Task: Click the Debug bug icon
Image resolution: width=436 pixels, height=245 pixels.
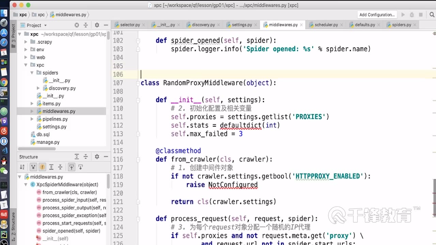Action: pos(412,15)
